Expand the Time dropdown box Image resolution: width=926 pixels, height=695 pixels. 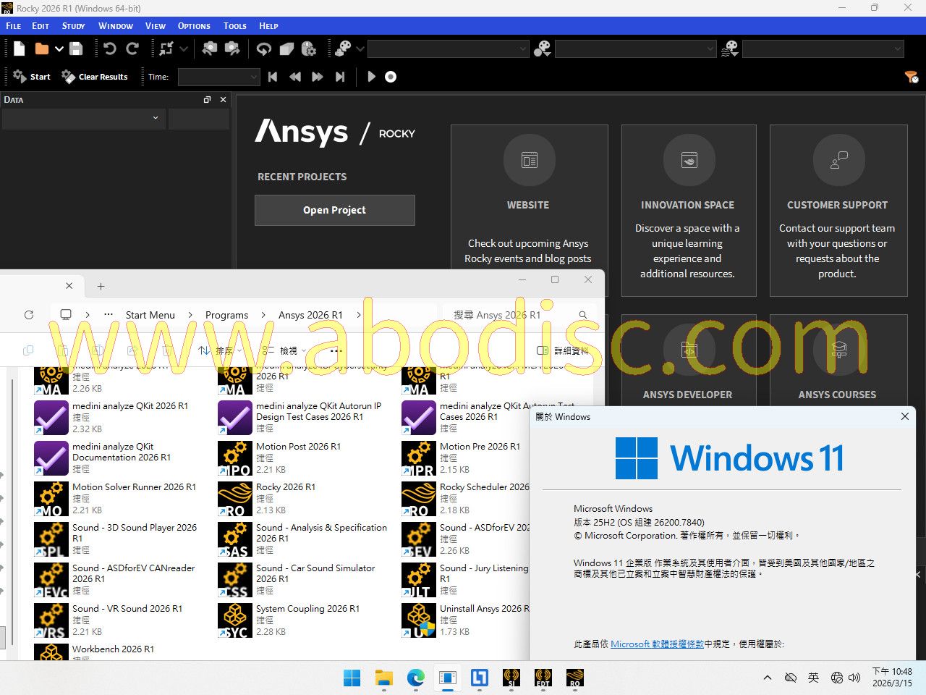[218, 77]
